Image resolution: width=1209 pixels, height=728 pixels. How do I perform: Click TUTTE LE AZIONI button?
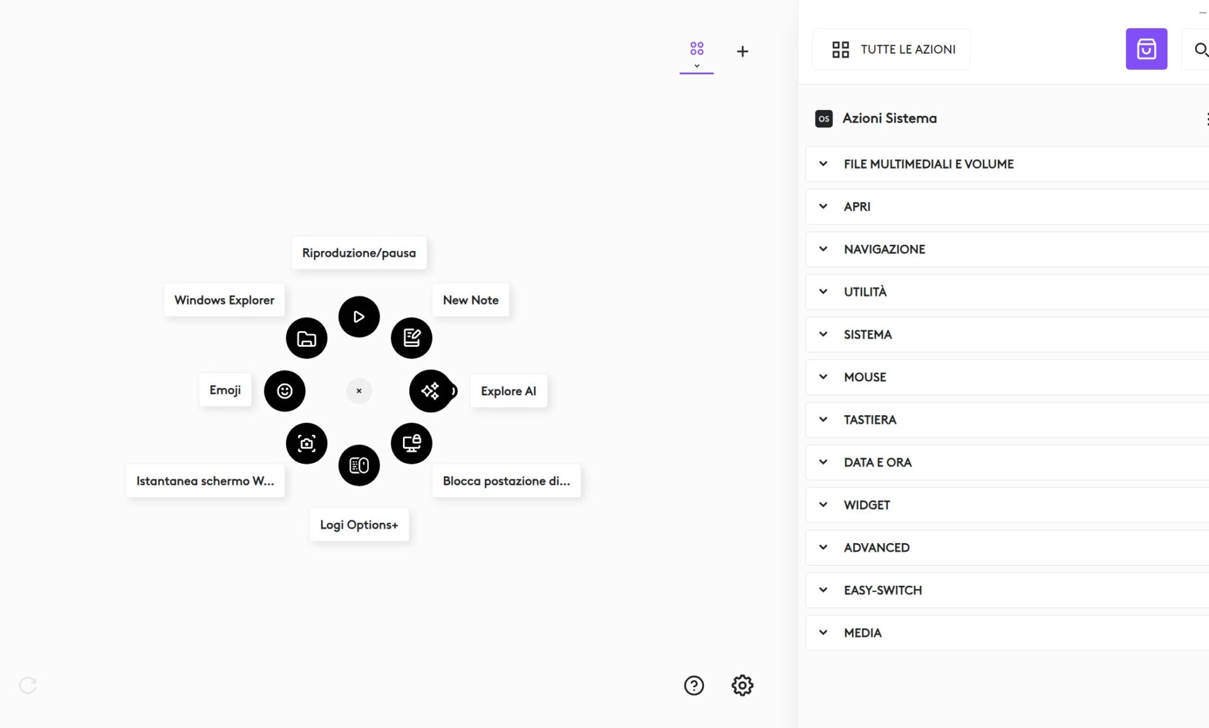tap(891, 49)
